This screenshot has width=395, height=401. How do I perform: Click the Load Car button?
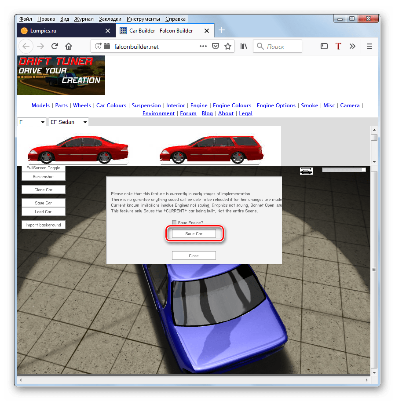coord(43,212)
